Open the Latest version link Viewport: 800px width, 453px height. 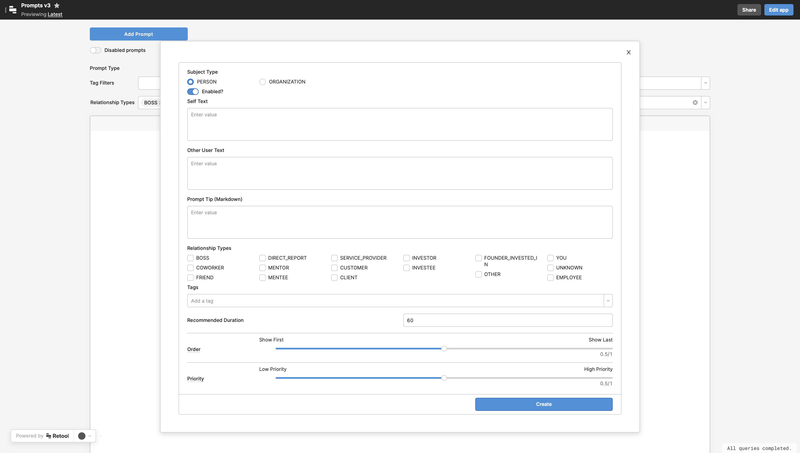pyautogui.click(x=55, y=14)
